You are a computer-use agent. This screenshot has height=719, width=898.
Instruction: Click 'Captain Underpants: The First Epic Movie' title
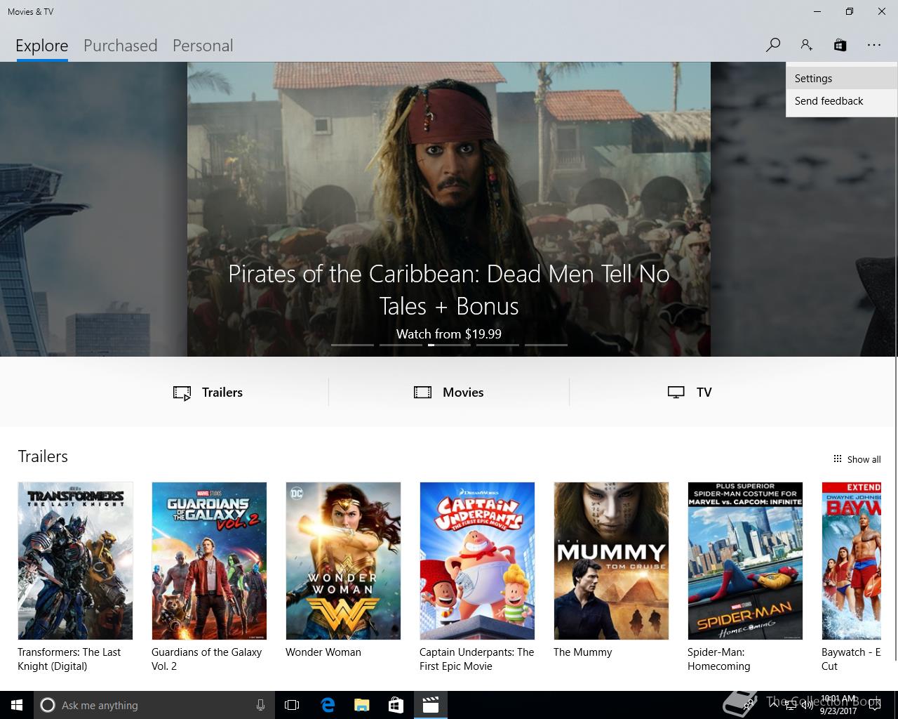click(x=477, y=659)
